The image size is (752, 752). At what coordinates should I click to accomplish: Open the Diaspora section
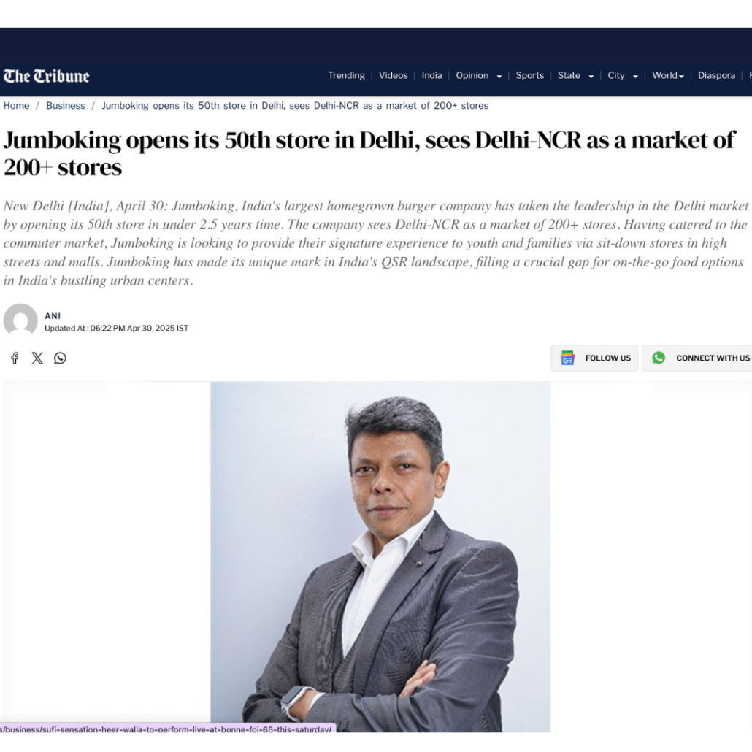point(716,76)
